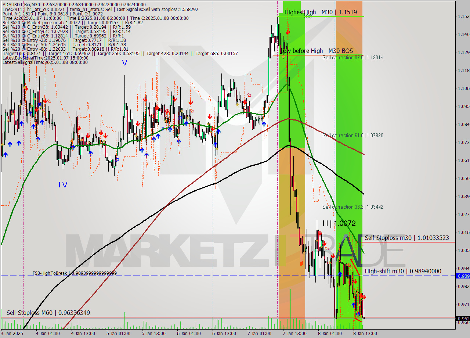Viewport: 470px width, 338px height.
Task: Click the '3 Jan 2025' time axis label
Action: coord(12,334)
